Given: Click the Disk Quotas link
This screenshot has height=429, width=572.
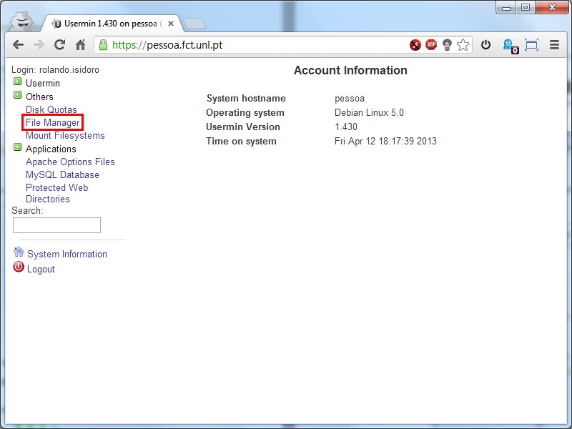Looking at the screenshot, I should pyautogui.click(x=51, y=109).
